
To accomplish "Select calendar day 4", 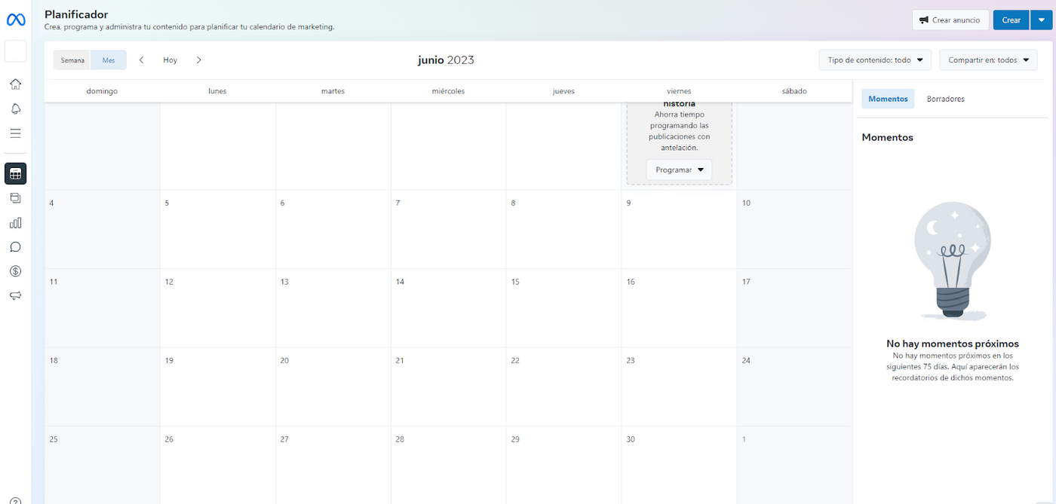I will pos(102,229).
